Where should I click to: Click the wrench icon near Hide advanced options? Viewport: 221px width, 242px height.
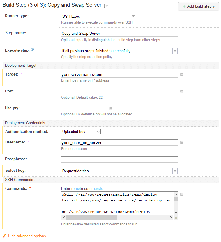(x=5, y=236)
